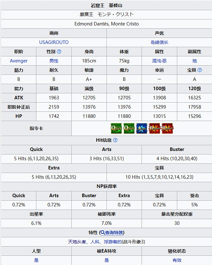Viewport: 212px width, 265px height.
Task: Click the instant death rate 7.0%
Action: point(106,223)
